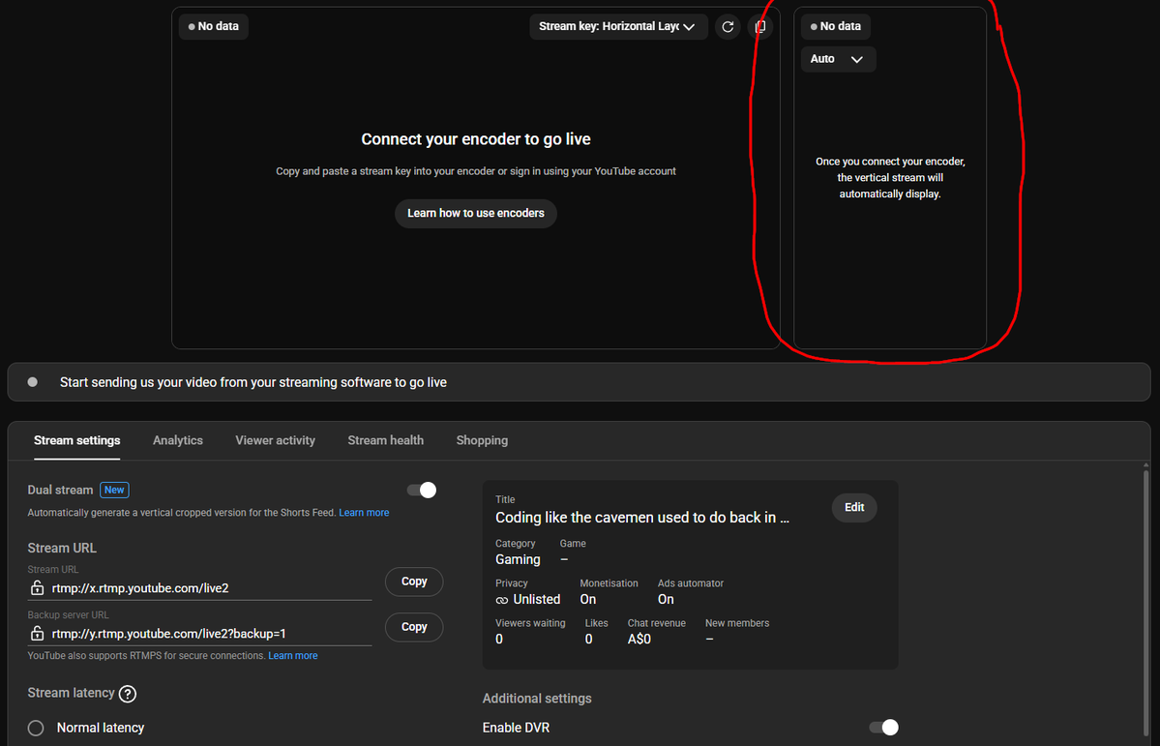Click Learn how to use encoders button

pyautogui.click(x=476, y=213)
